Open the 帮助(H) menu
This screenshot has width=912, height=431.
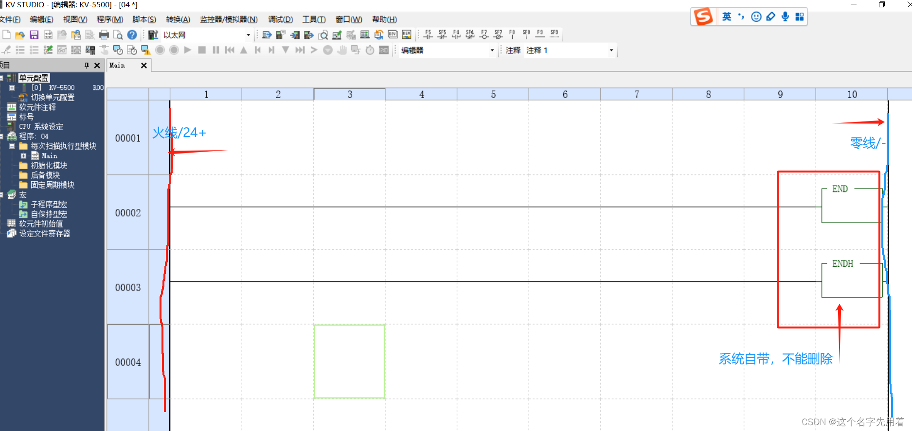[x=384, y=19]
